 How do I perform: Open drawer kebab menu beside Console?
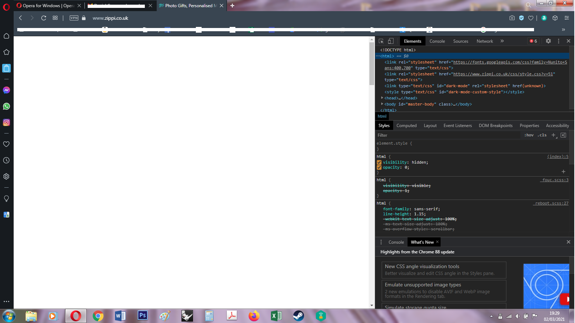click(381, 242)
